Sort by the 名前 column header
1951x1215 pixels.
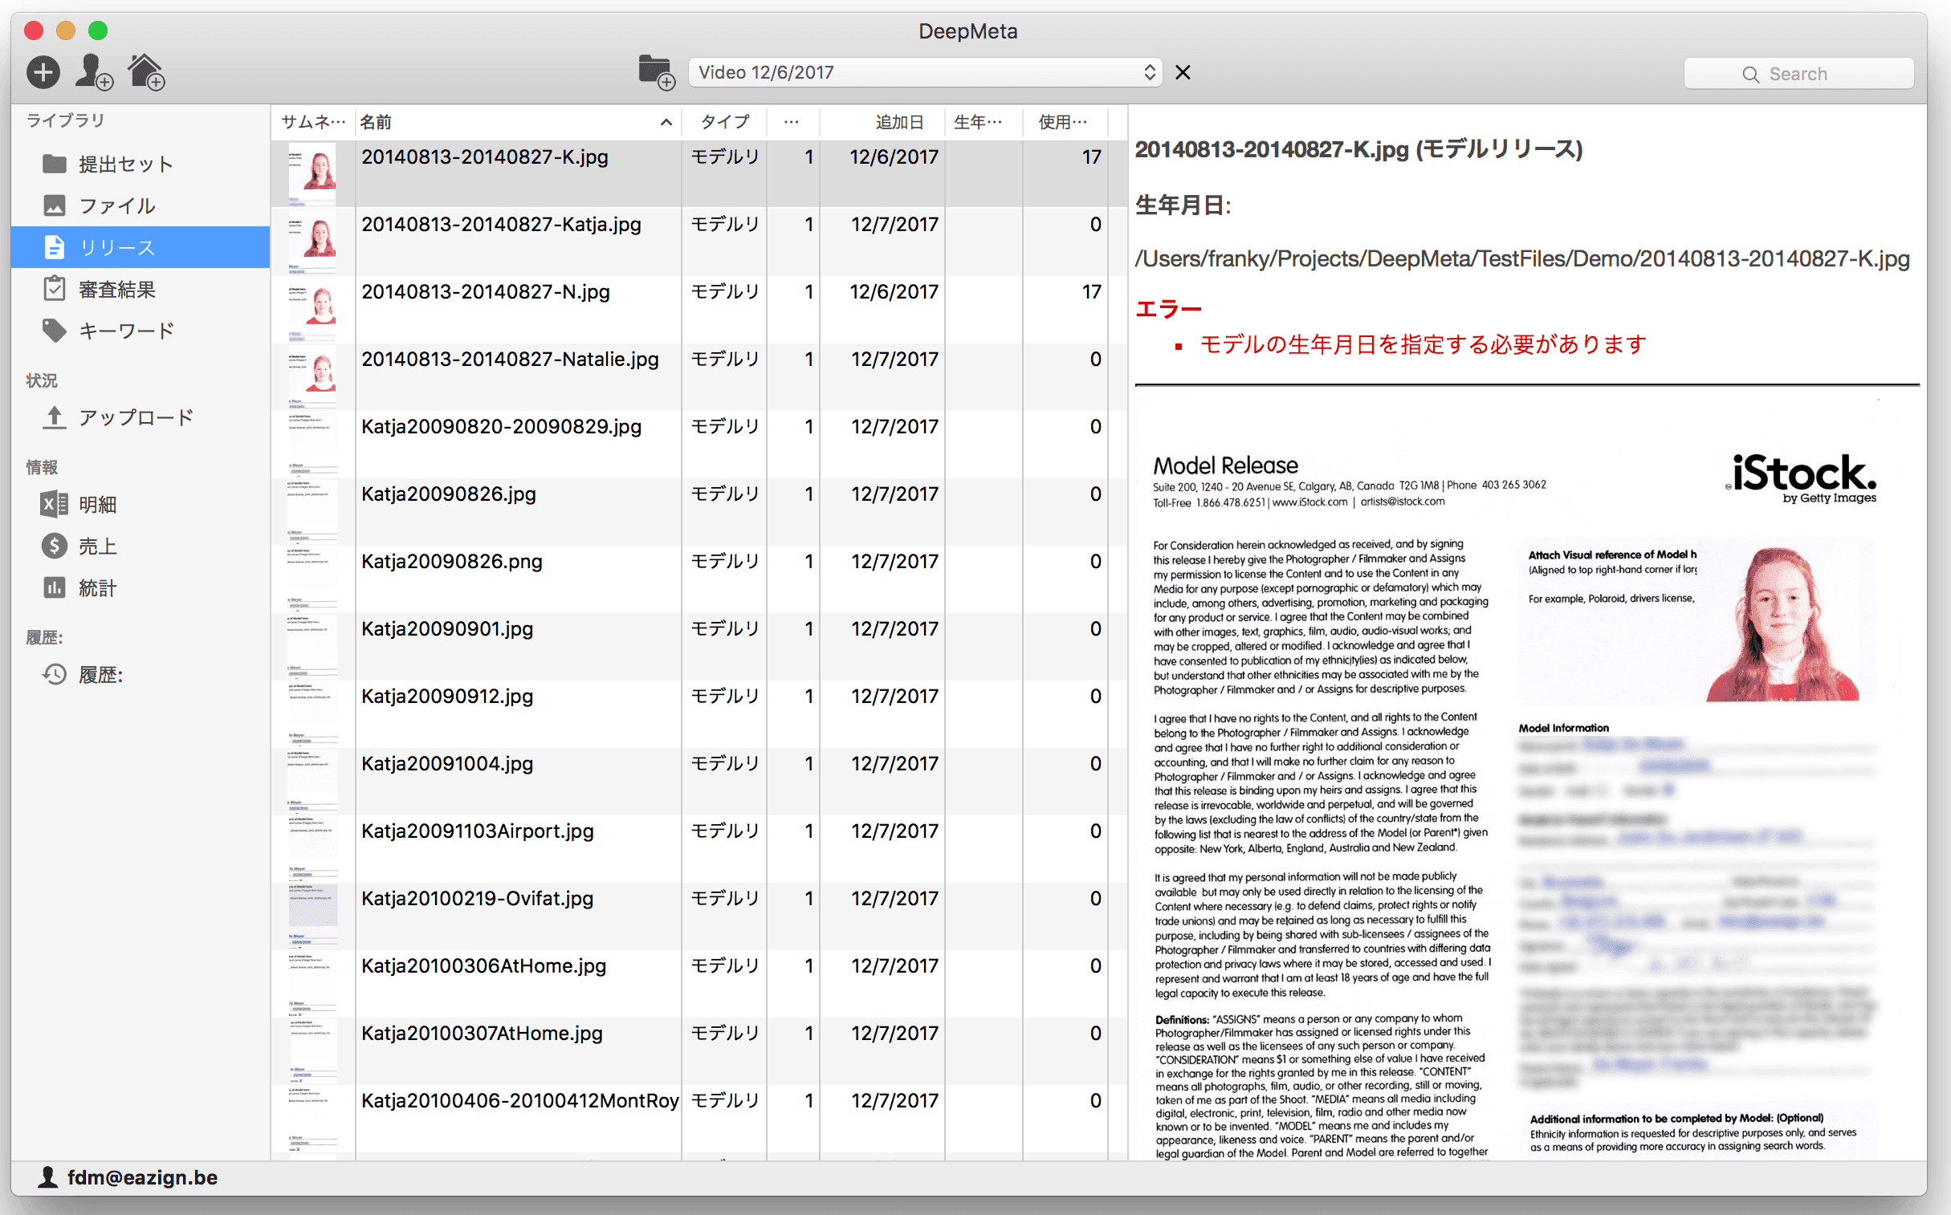[519, 122]
